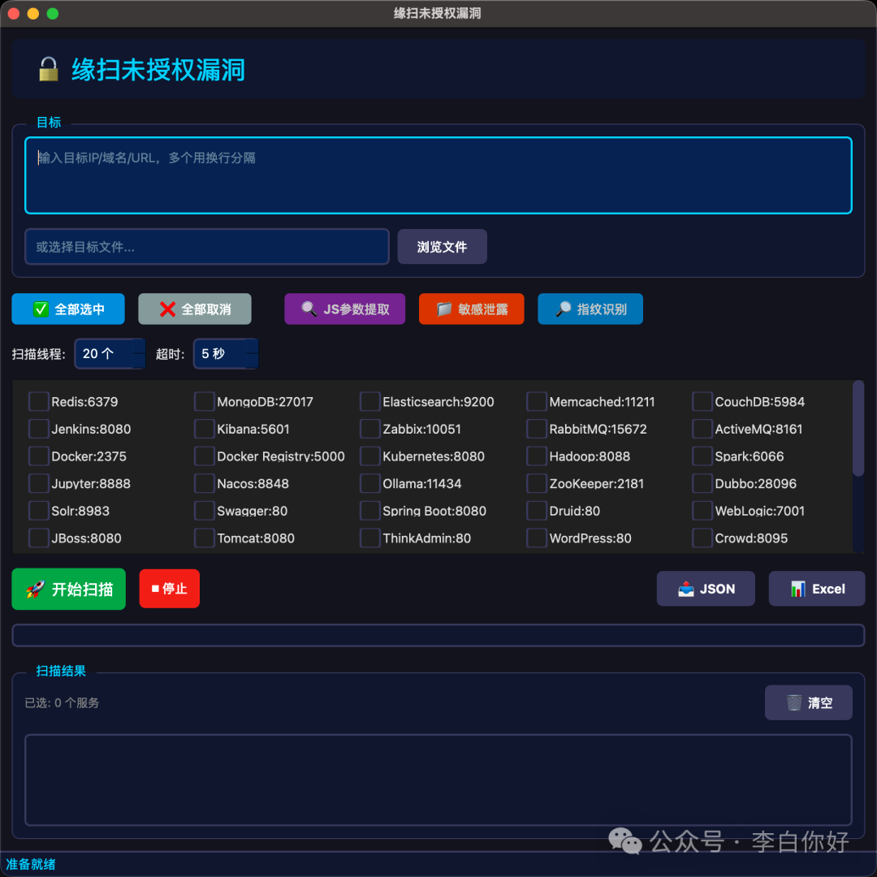The height and width of the screenshot is (877, 877).
Task: Clear results with the 清空 button
Action: [x=809, y=702]
